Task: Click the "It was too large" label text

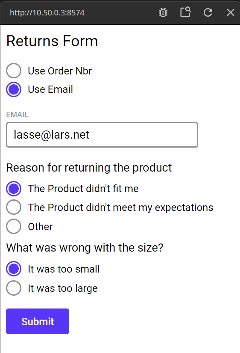Action: click(63, 288)
